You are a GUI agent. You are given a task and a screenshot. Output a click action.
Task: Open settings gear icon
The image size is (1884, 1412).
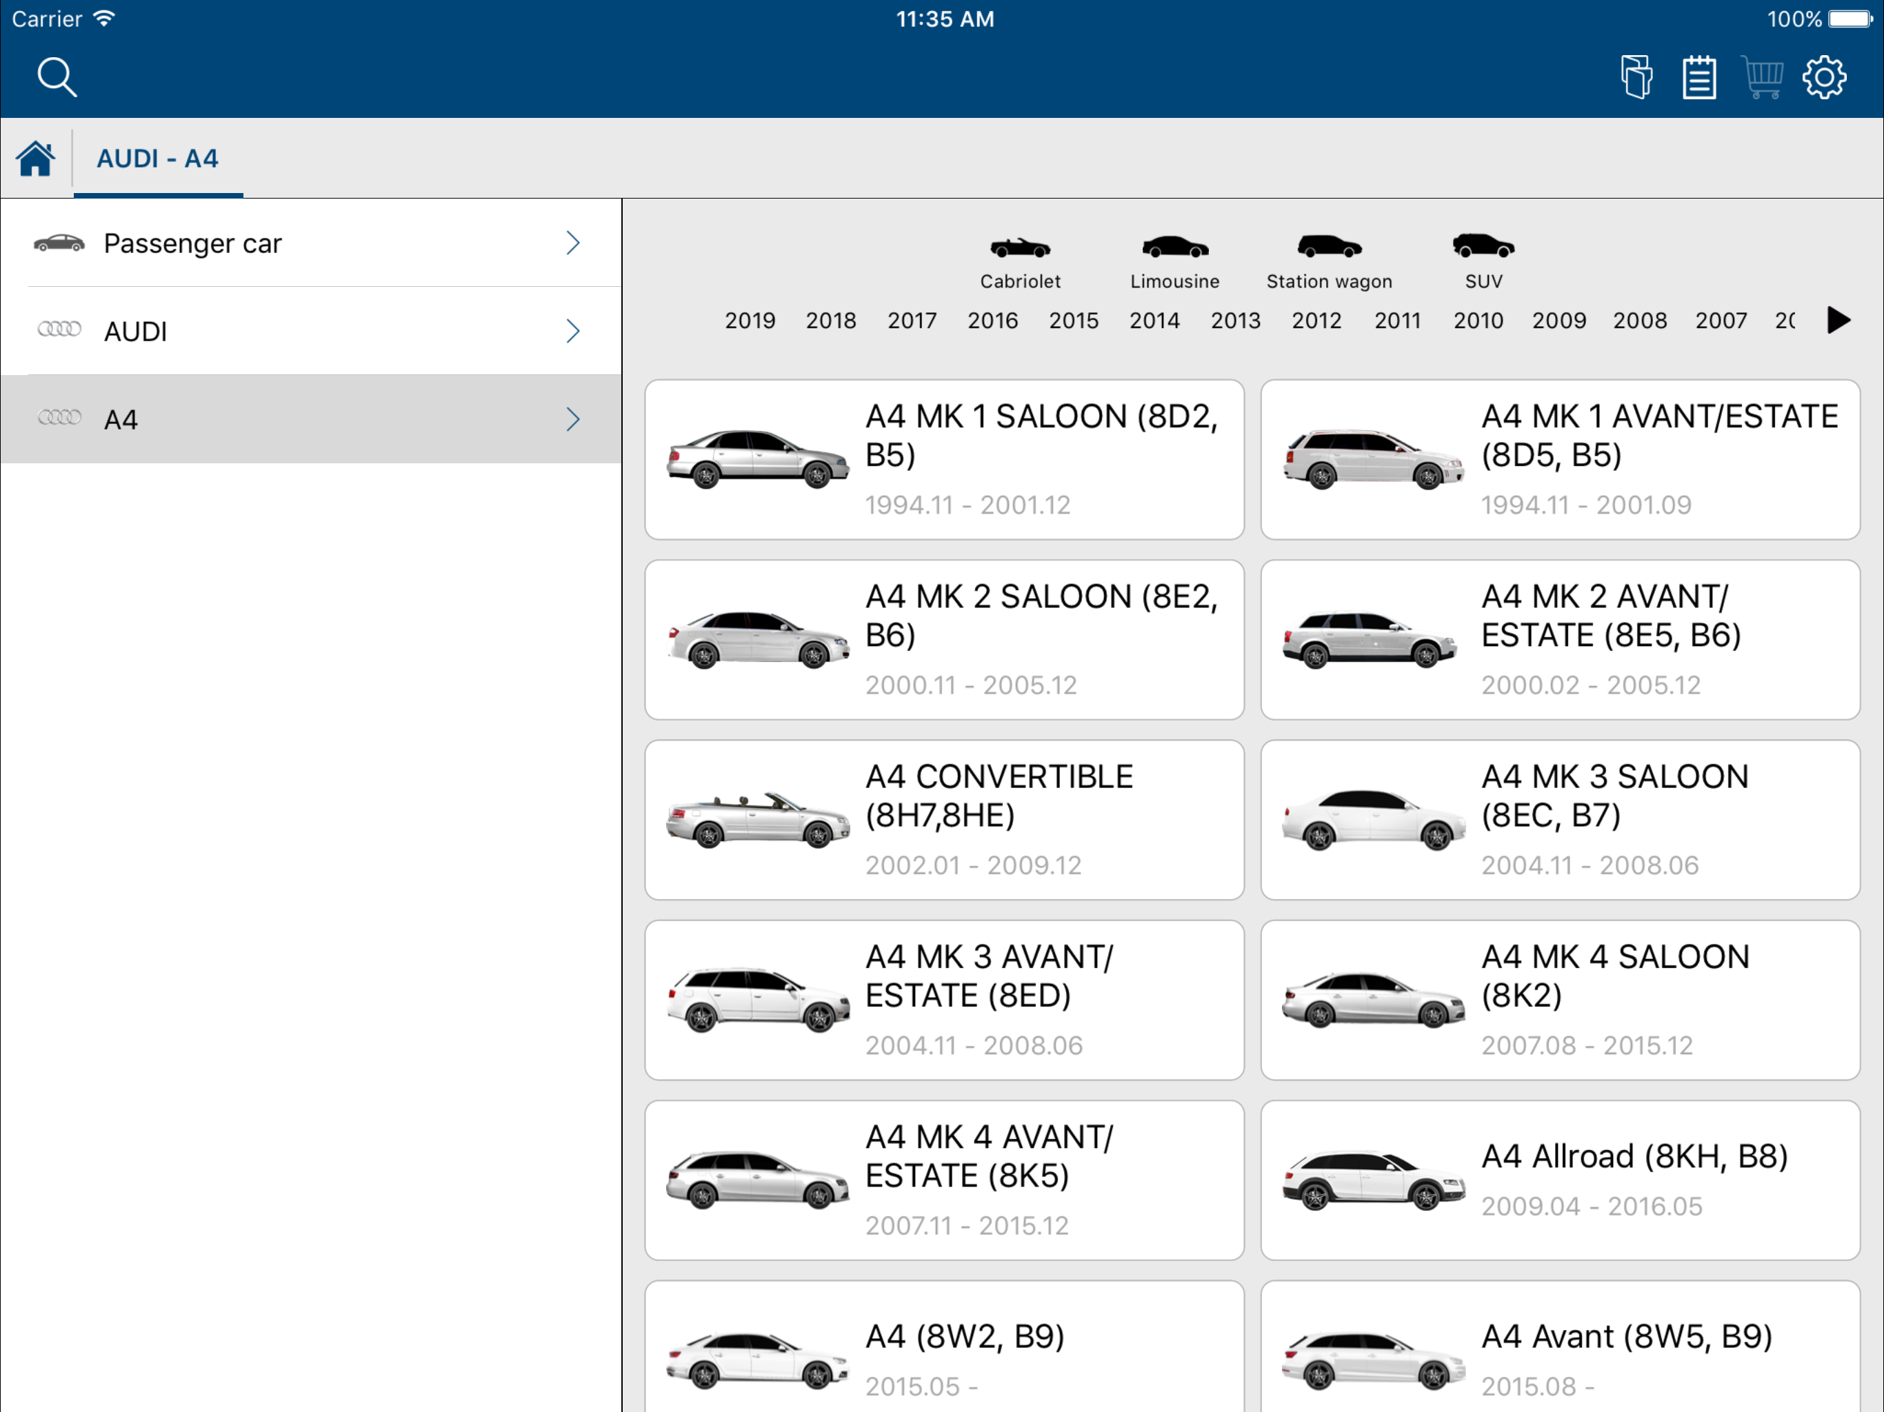[x=1825, y=77]
